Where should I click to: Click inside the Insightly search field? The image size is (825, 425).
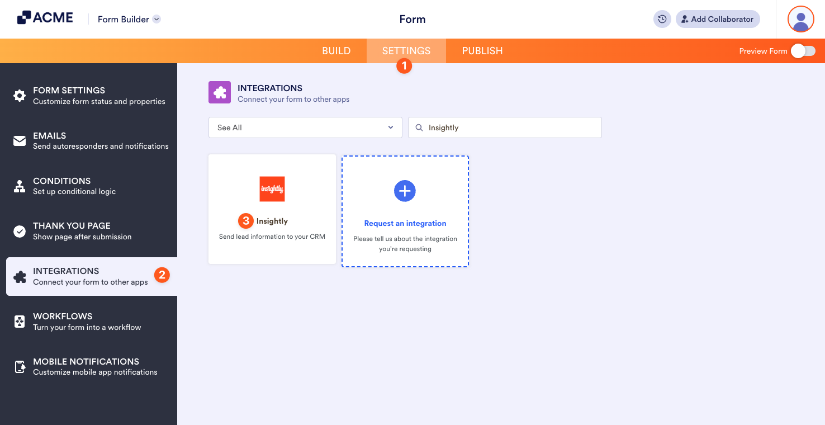coord(504,127)
